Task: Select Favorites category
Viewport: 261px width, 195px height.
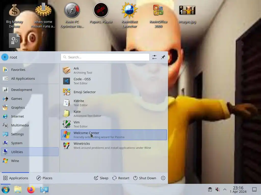Action: [30, 70]
